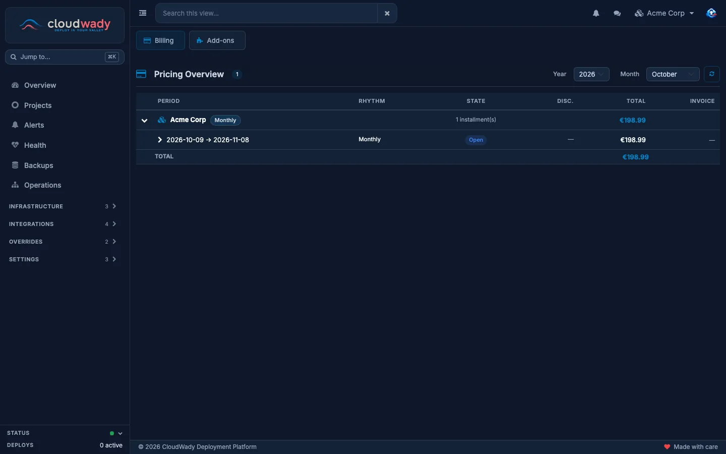Image resolution: width=726 pixels, height=454 pixels.
Task: Click the Operations sitemap icon
Action: coord(15,185)
